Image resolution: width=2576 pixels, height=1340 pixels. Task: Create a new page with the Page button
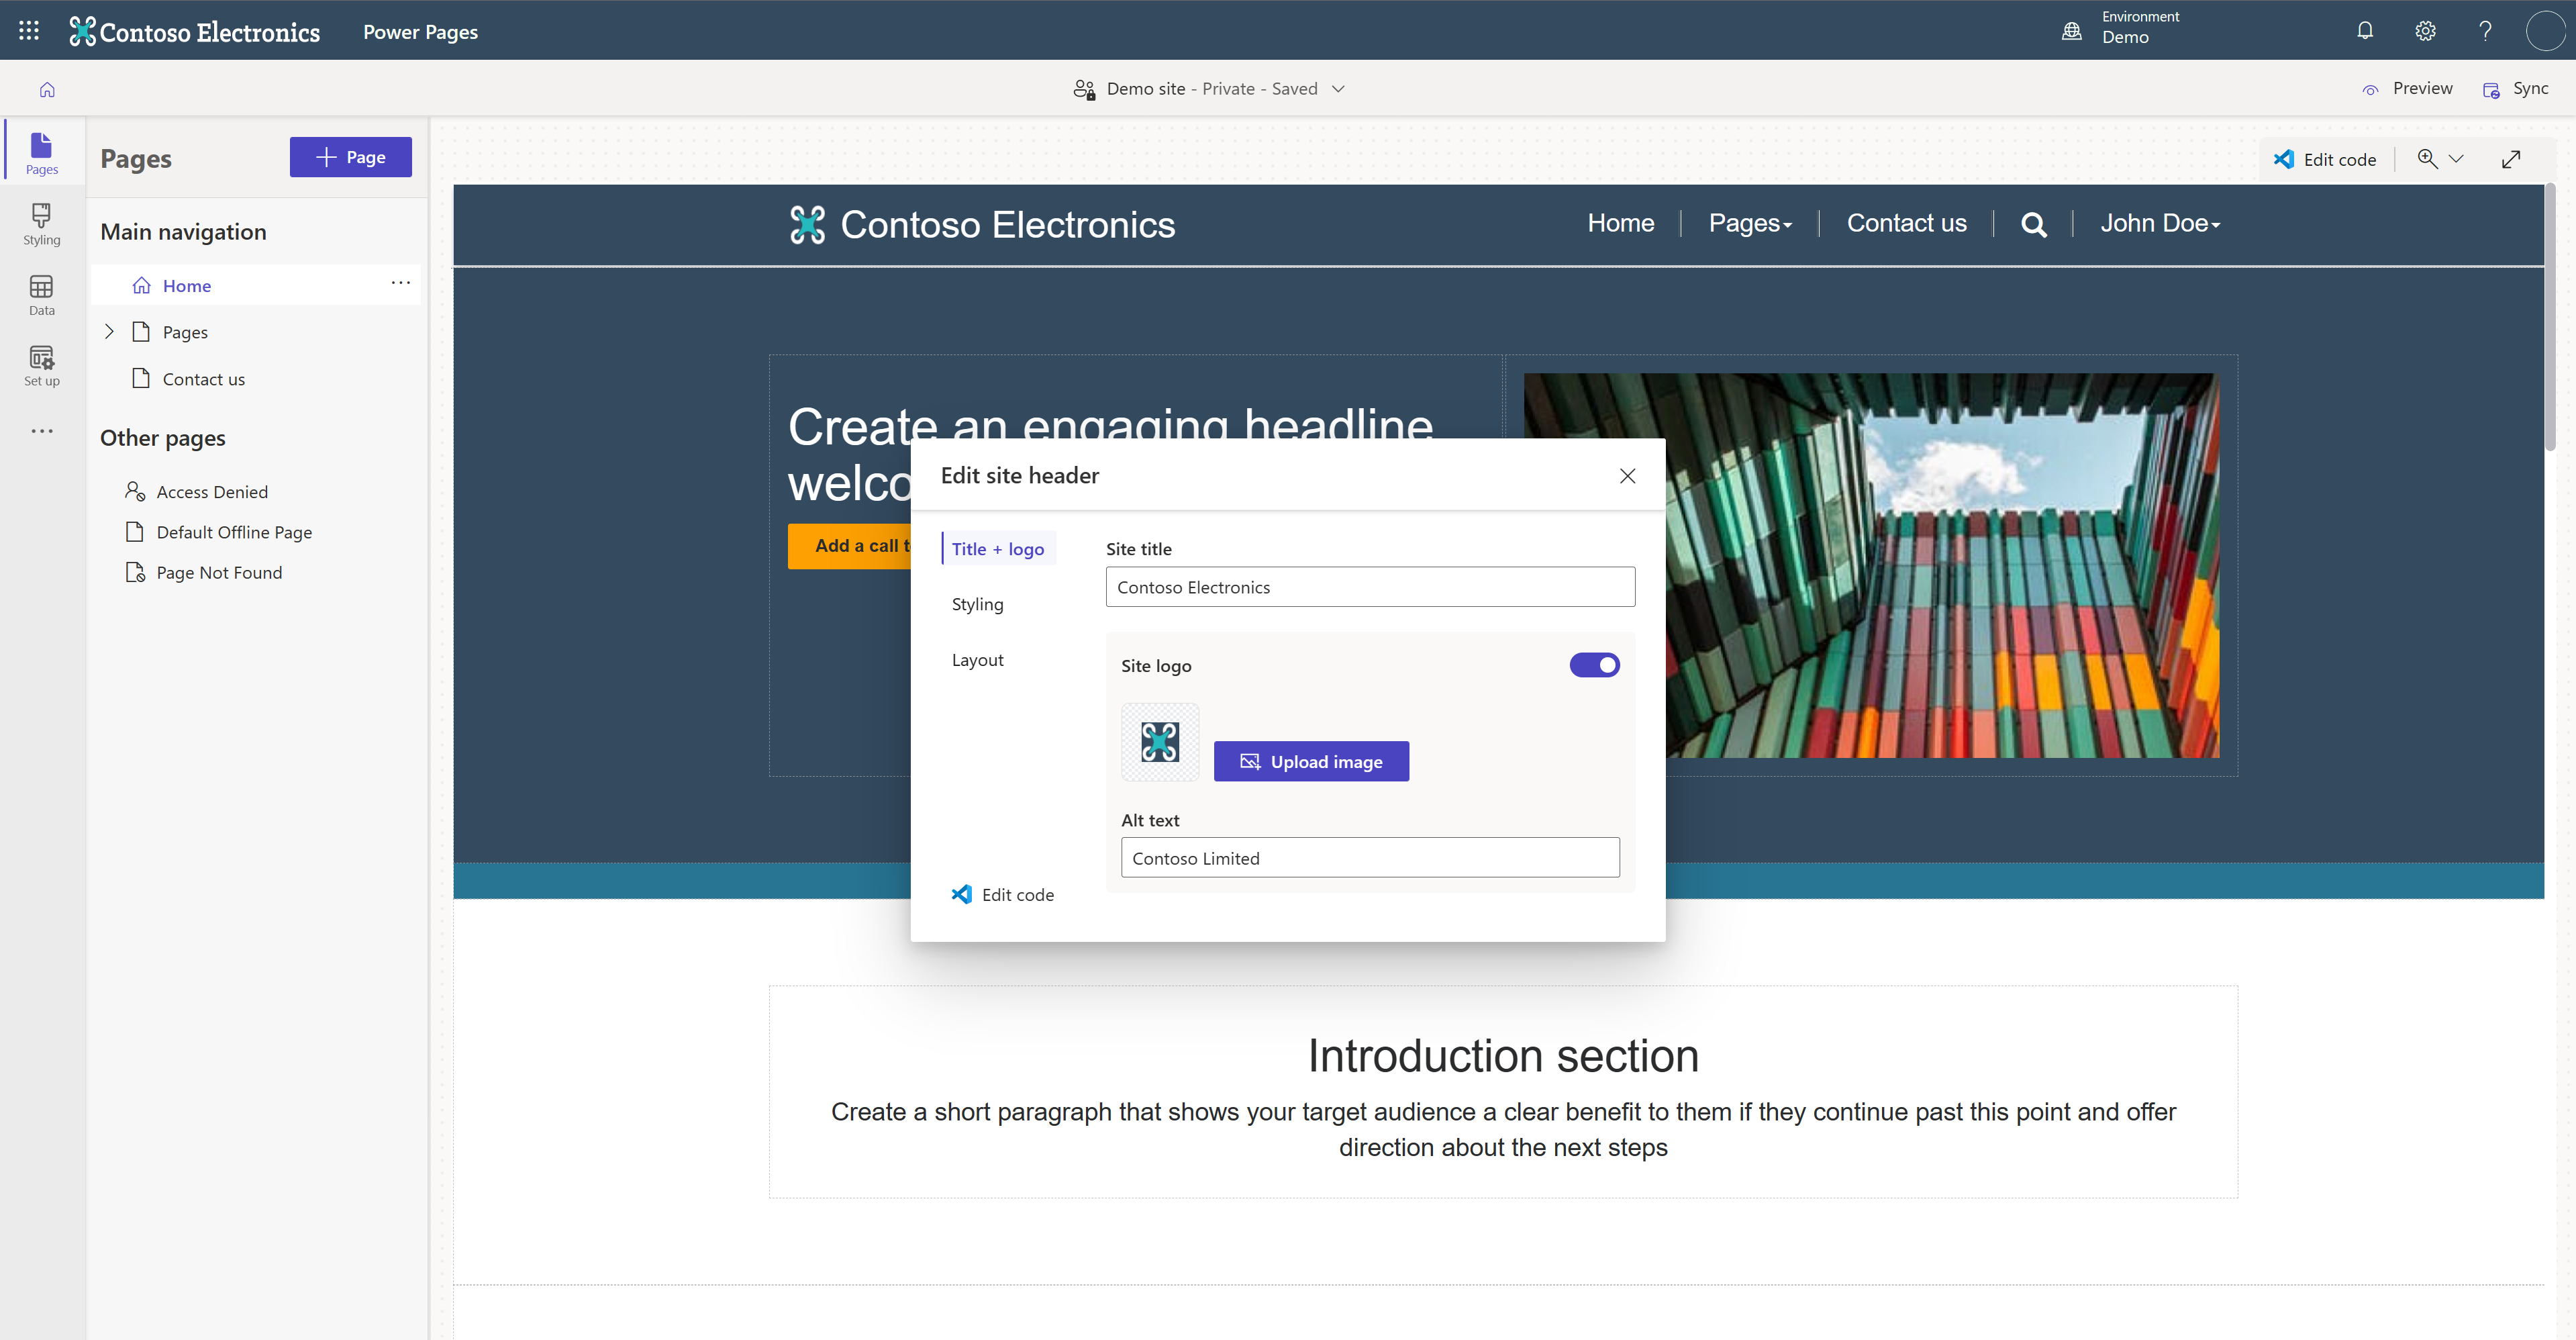click(x=350, y=156)
